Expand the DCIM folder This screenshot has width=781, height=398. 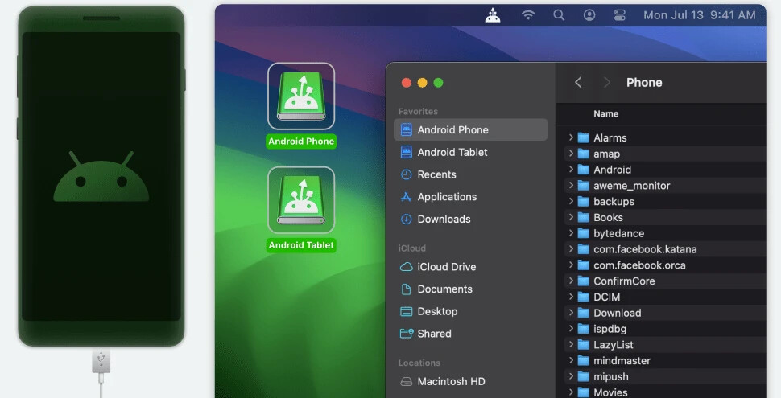click(570, 297)
